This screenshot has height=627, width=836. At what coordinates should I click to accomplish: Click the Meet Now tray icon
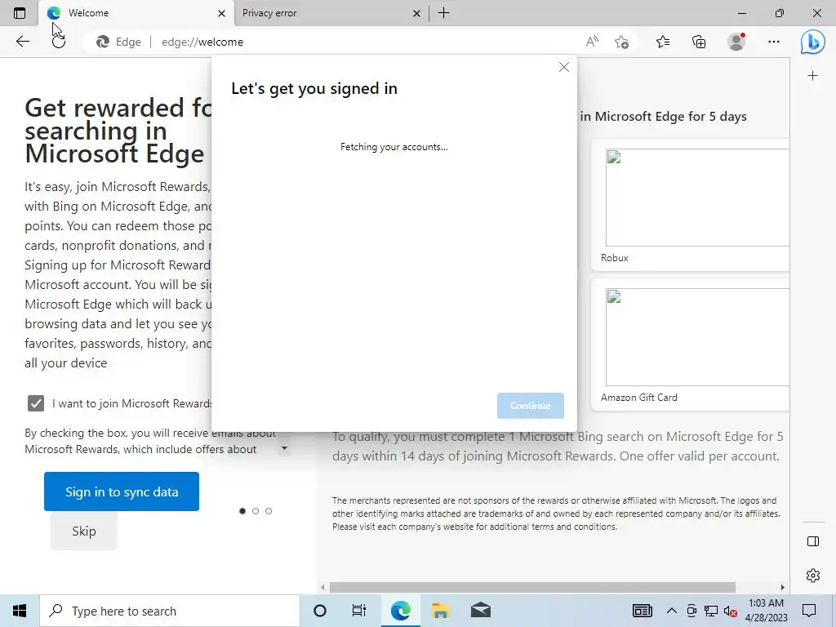(691, 611)
